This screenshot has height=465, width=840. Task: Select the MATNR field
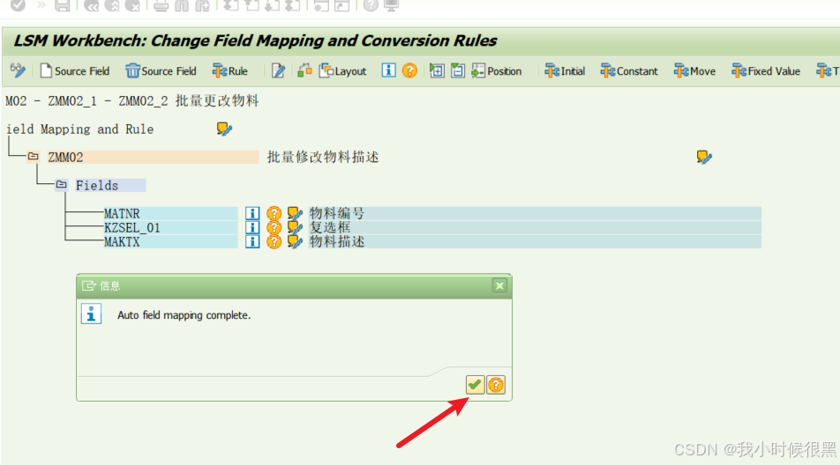tap(170, 213)
